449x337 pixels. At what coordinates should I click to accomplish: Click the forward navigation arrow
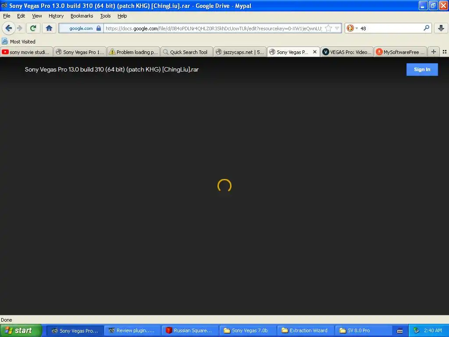click(x=20, y=28)
